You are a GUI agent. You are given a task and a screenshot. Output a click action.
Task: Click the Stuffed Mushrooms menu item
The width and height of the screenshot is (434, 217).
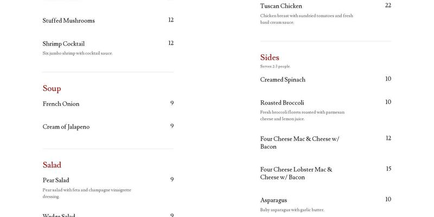pyautogui.click(x=68, y=21)
